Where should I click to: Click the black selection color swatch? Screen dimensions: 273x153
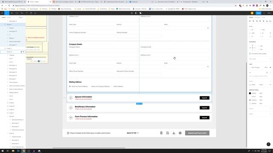(x=250, y=93)
